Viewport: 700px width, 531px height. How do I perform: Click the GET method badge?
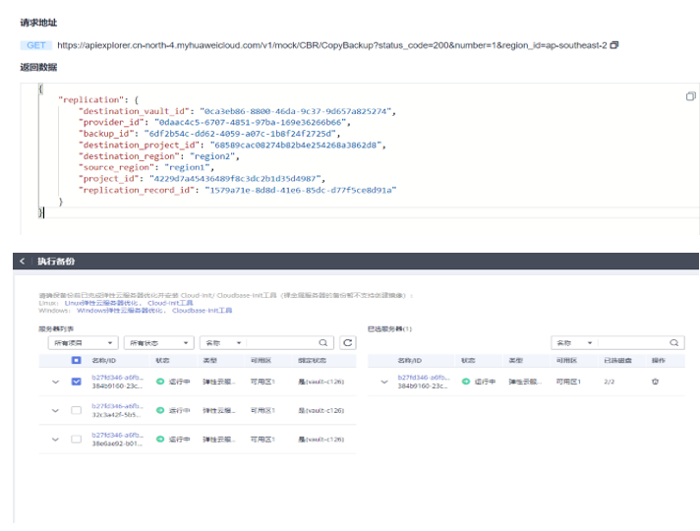pyautogui.click(x=36, y=45)
